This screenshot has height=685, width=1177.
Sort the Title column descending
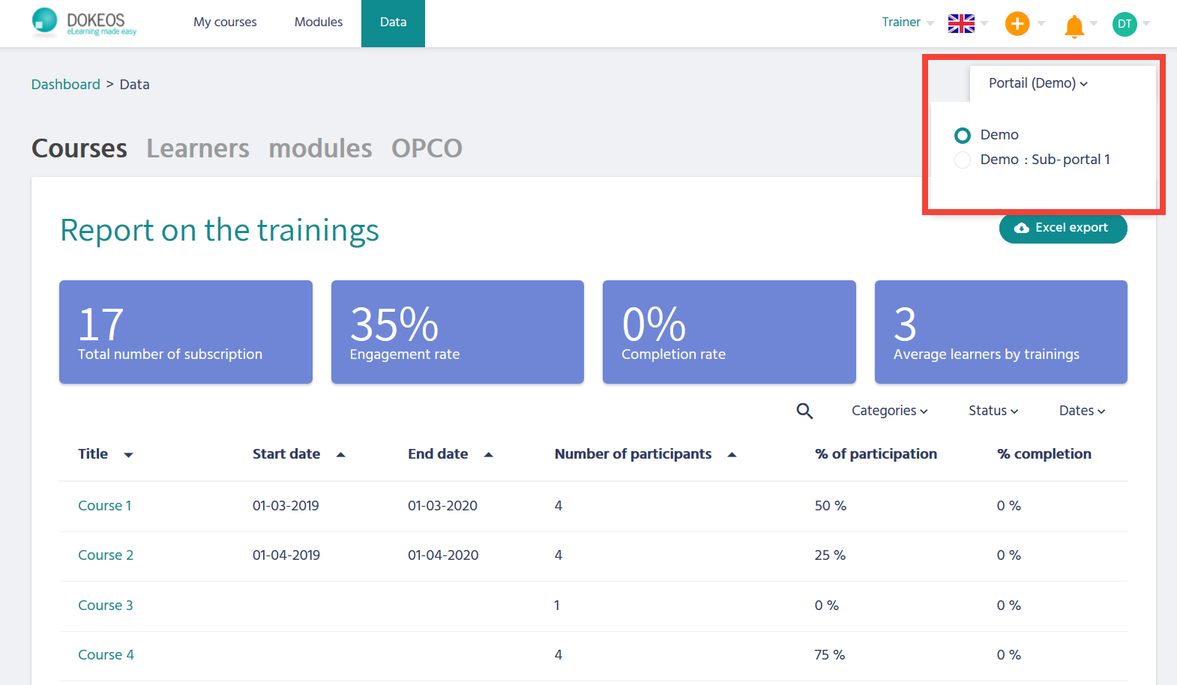tap(128, 455)
